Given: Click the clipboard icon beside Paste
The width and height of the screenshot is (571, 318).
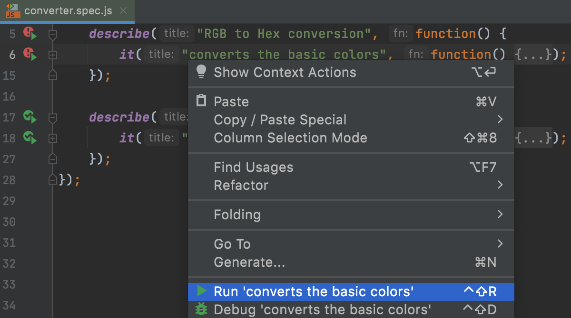Looking at the screenshot, I should pyautogui.click(x=201, y=101).
